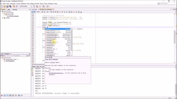
Task: Run the project with the play icon
Action: (x=40, y=6)
